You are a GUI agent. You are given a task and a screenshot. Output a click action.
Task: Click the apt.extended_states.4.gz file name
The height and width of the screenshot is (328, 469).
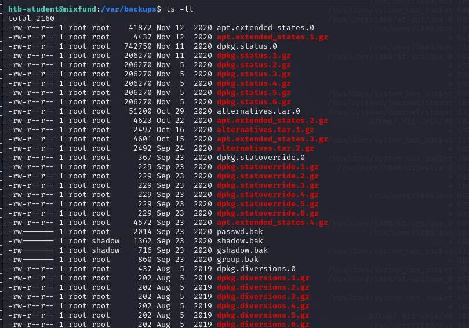pyautogui.click(x=272, y=222)
